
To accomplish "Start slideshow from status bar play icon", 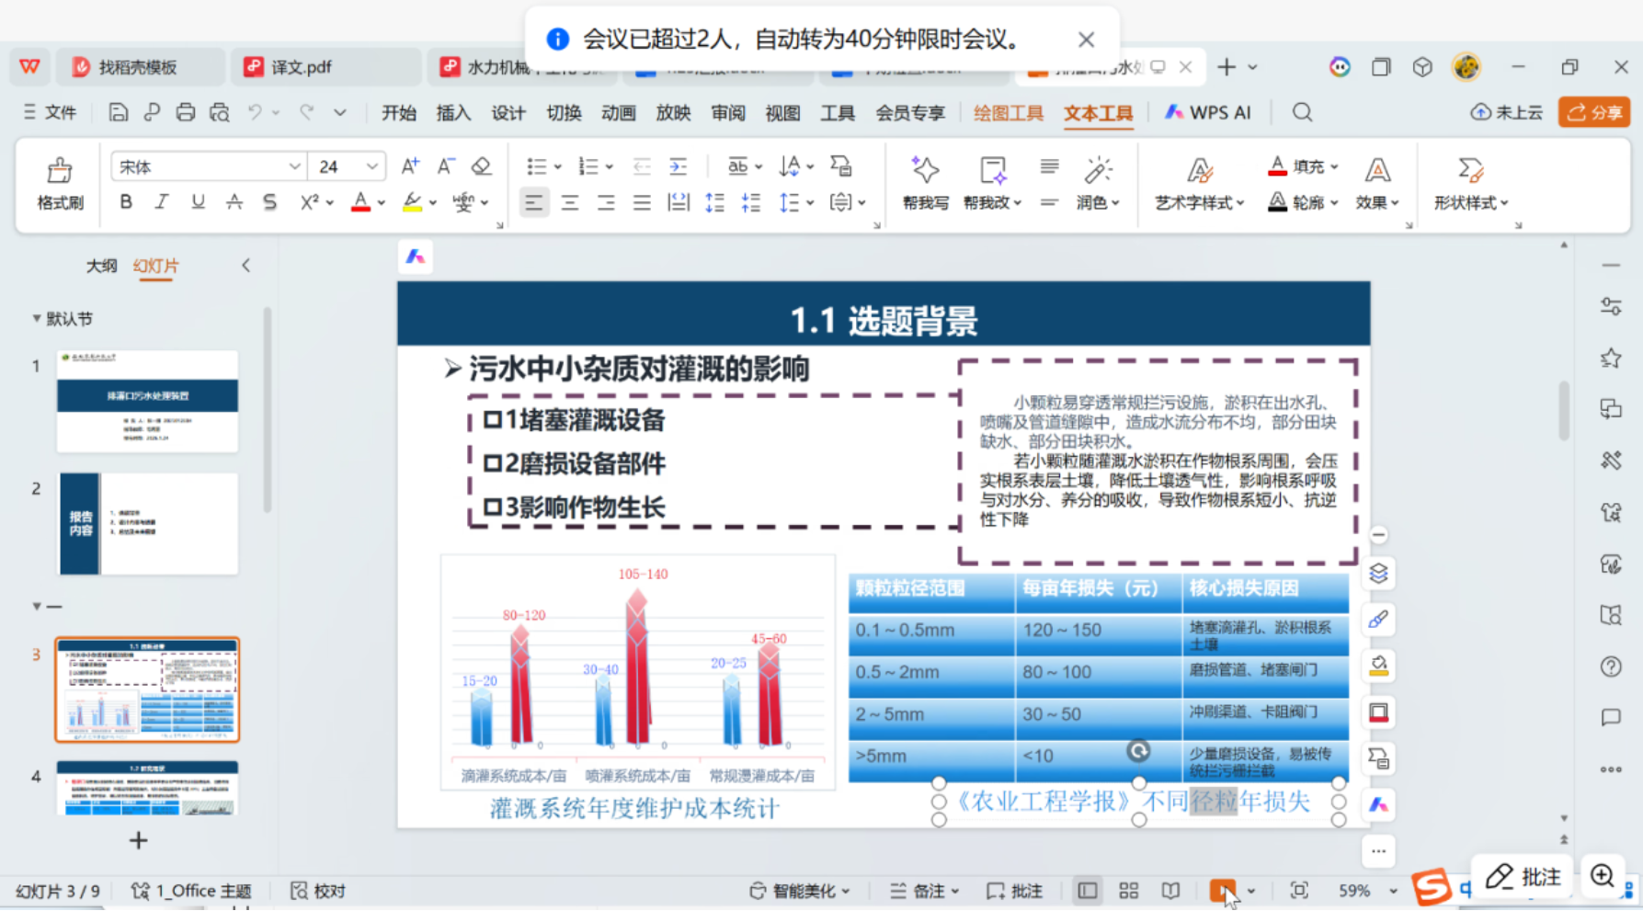I will pos(1222,890).
